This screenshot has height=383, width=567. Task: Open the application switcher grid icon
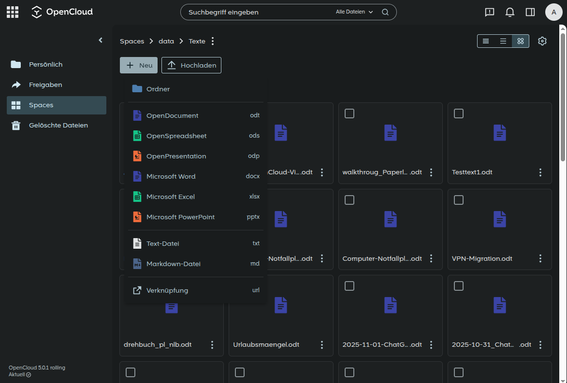[13, 12]
